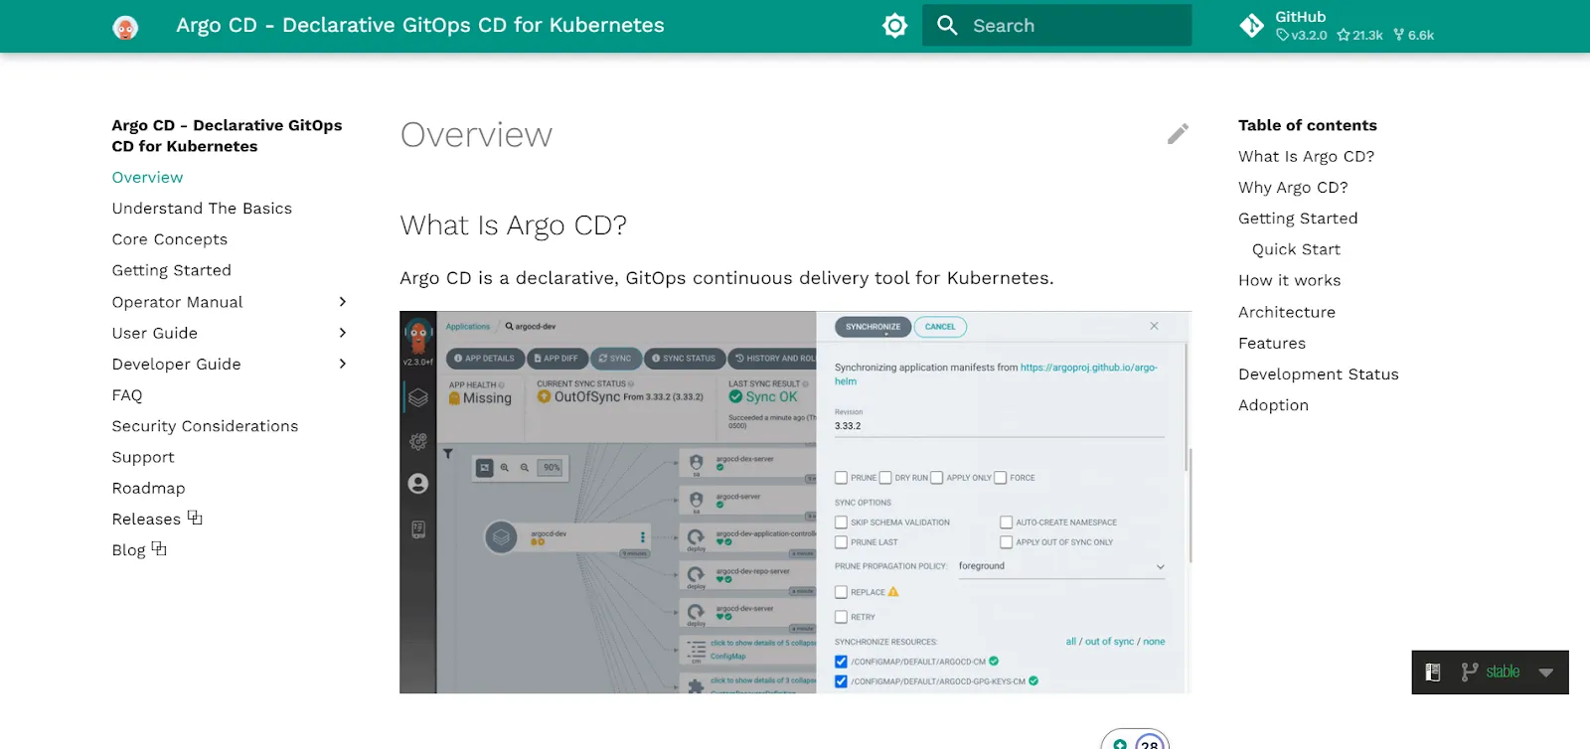Open the GitHub repository link
Image resolution: width=1590 pixels, height=749 pixels.
(1337, 26)
